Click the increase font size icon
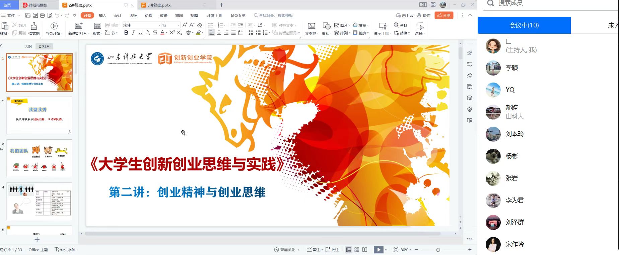This screenshot has height=255, width=619. (185, 25)
